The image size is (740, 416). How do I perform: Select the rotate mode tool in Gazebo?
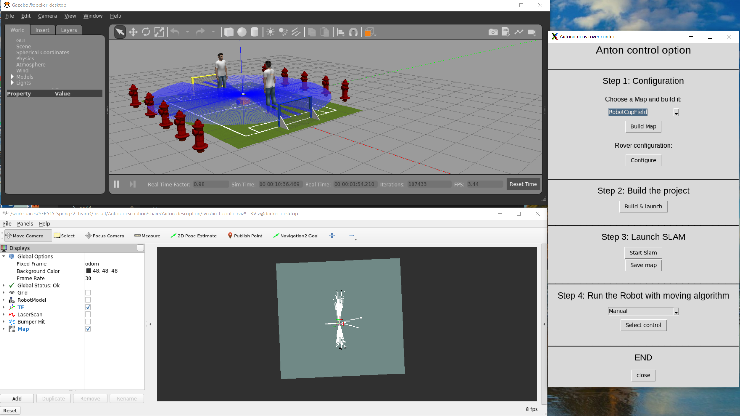click(x=146, y=32)
